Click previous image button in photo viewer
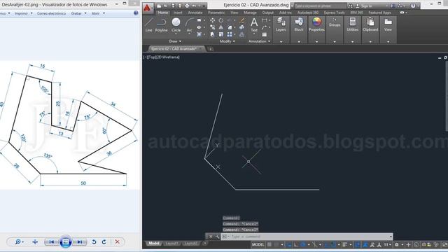 click(x=51, y=242)
